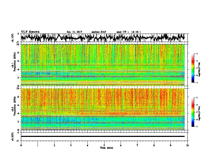The width and height of the screenshot is (211, 163).
Task: Click the 'VLF Spectra' title text
Action: click(x=30, y=32)
